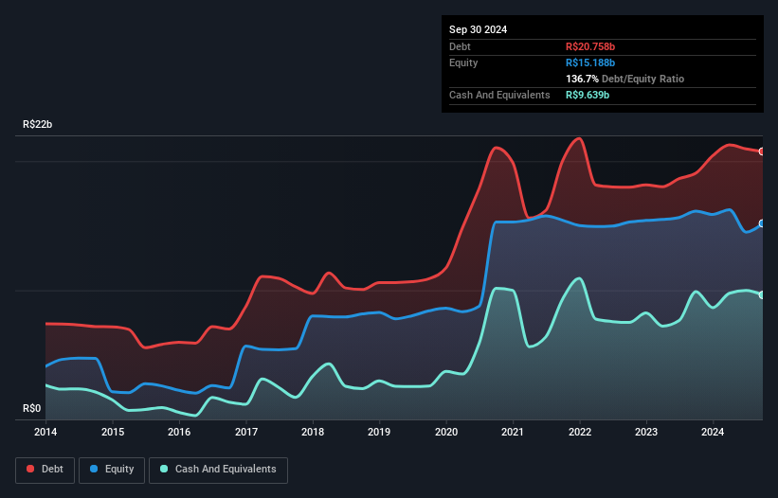Click the R$0 y-axis label
Viewport: 778px width, 498px height.
point(32,408)
